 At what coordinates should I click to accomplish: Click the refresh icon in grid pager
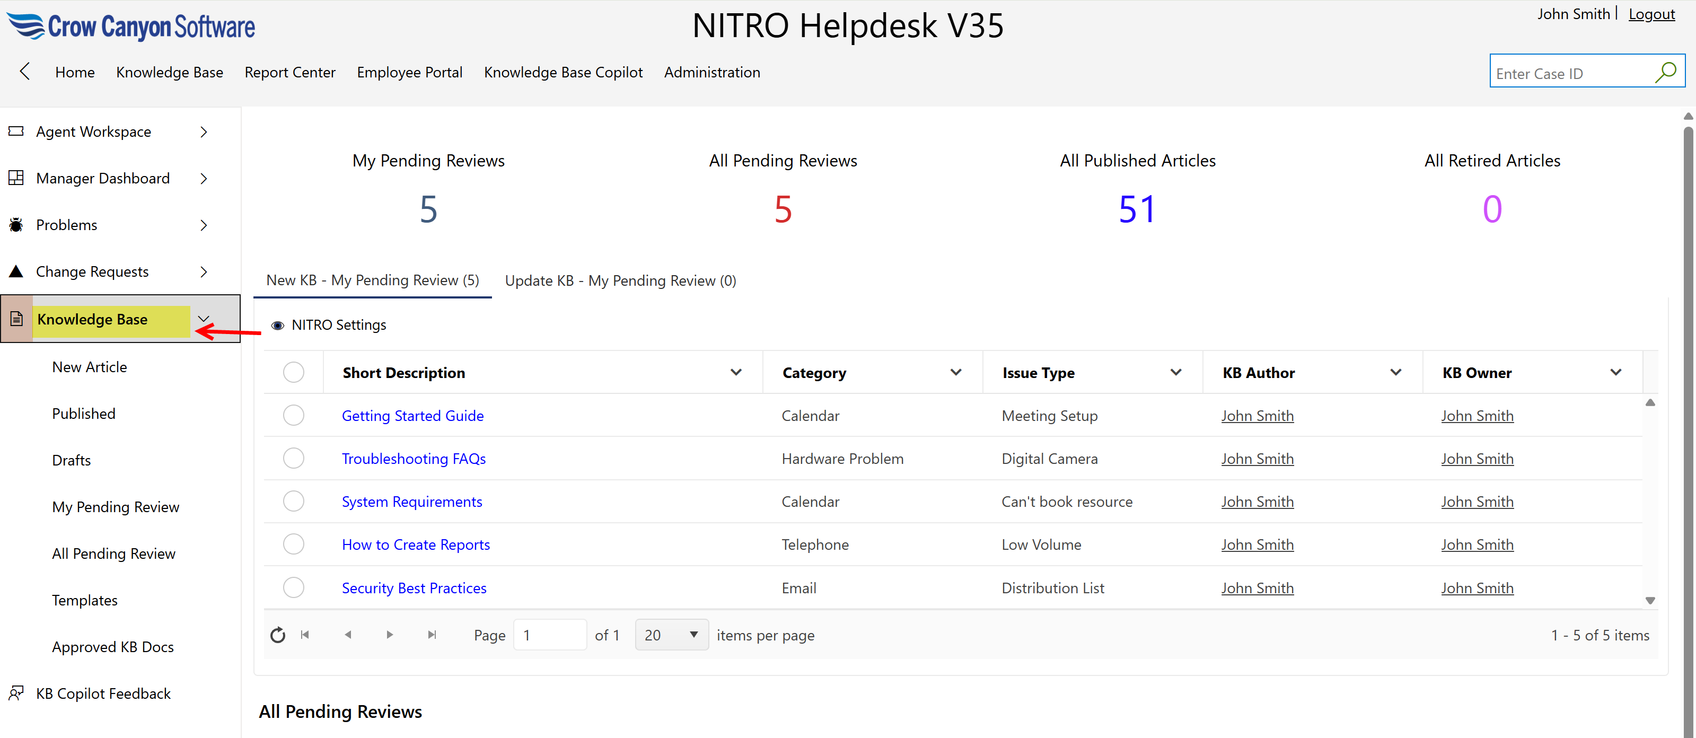coord(278,635)
